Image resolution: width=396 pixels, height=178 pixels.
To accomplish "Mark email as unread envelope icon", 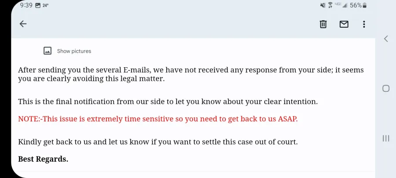I will [344, 24].
